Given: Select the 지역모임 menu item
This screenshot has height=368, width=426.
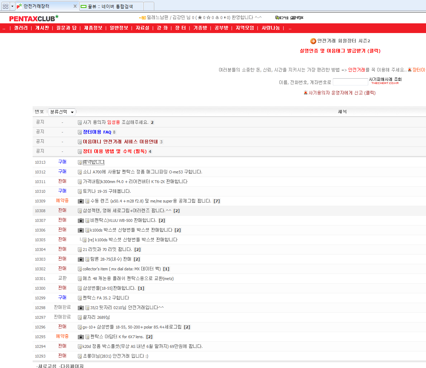Looking at the screenshot, I should click(x=245, y=28).
